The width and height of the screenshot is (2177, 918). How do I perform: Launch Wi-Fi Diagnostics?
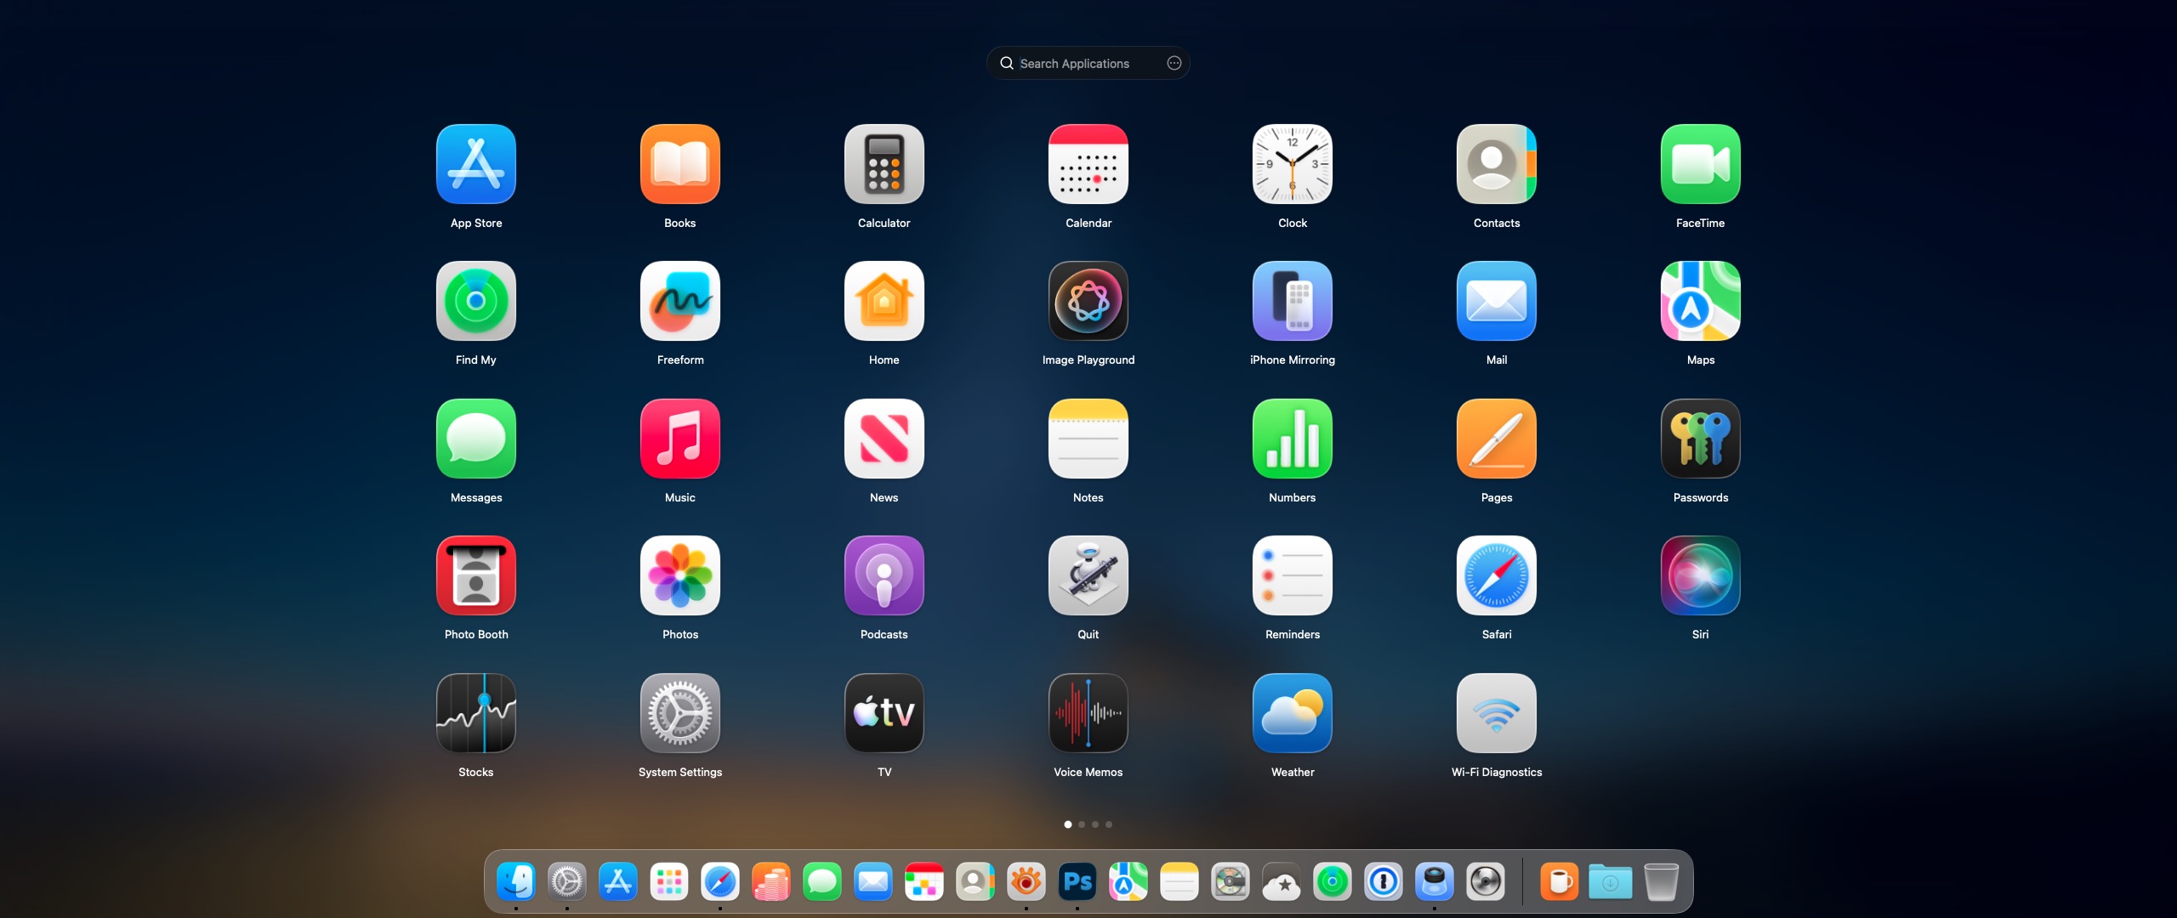coord(1496,713)
